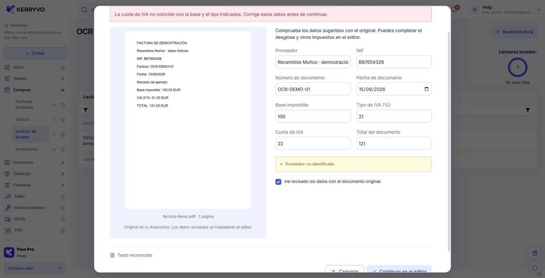Star the TPV sidebar item
The width and height of the screenshot is (545, 278).
point(63,230)
